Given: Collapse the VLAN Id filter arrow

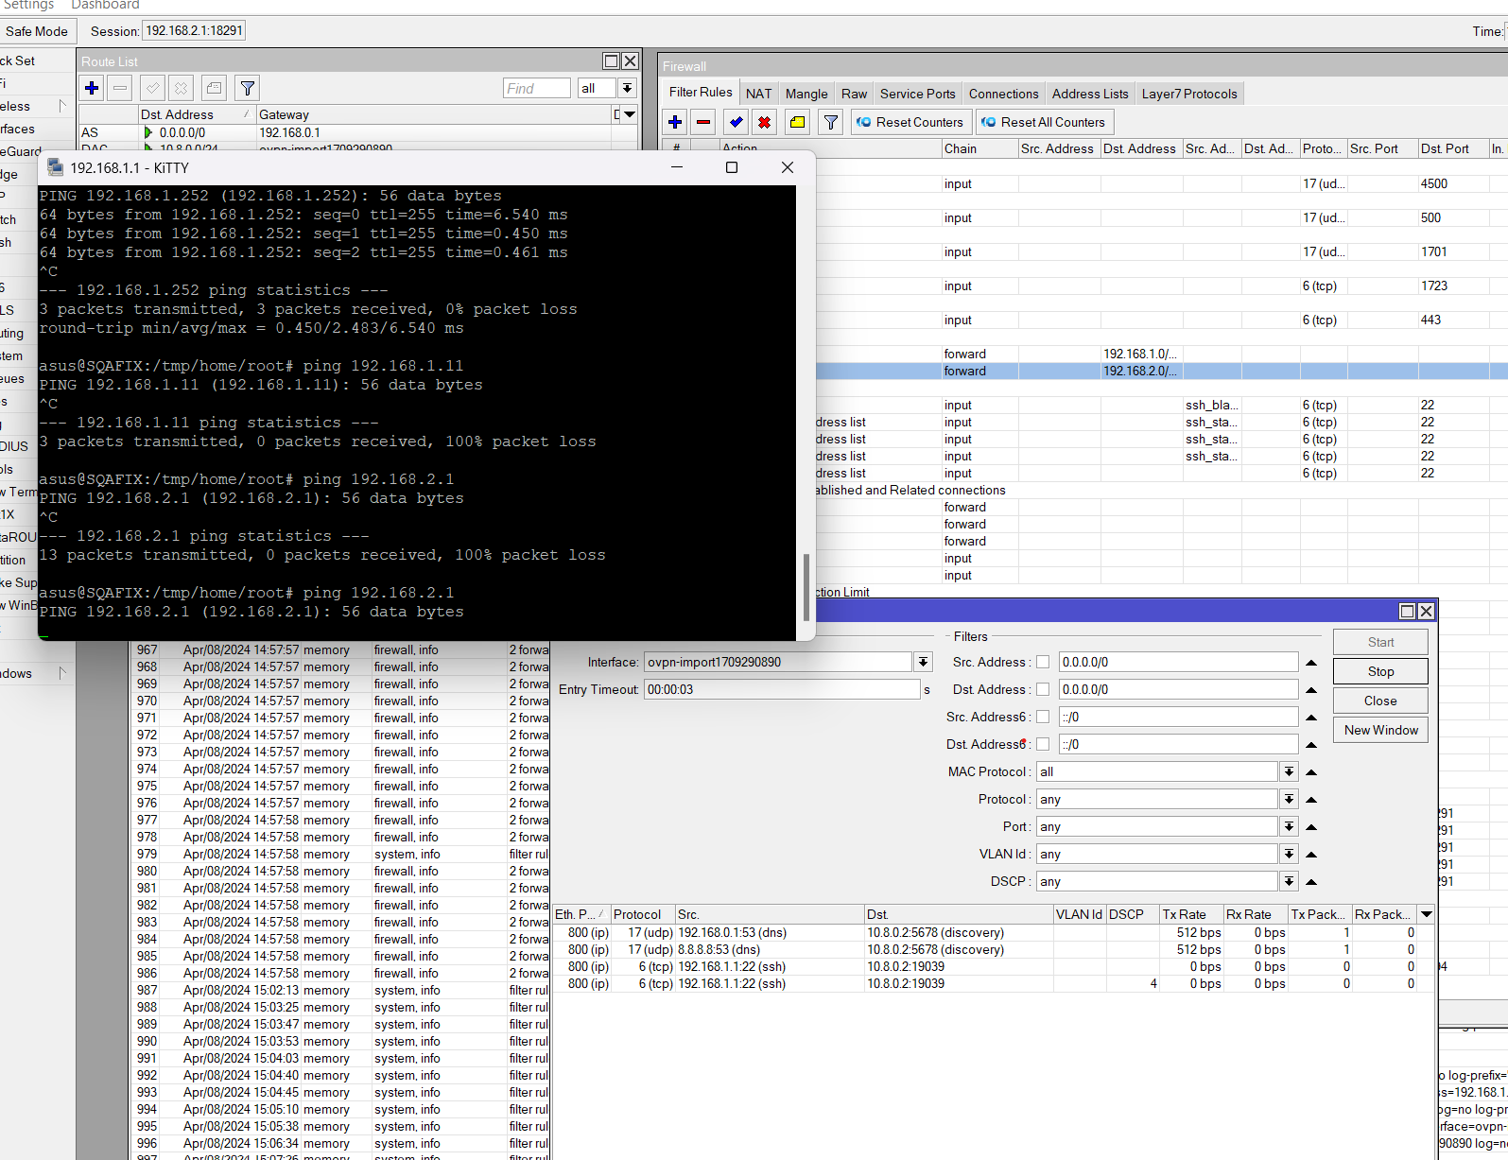Looking at the screenshot, I should (x=1311, y=855).
